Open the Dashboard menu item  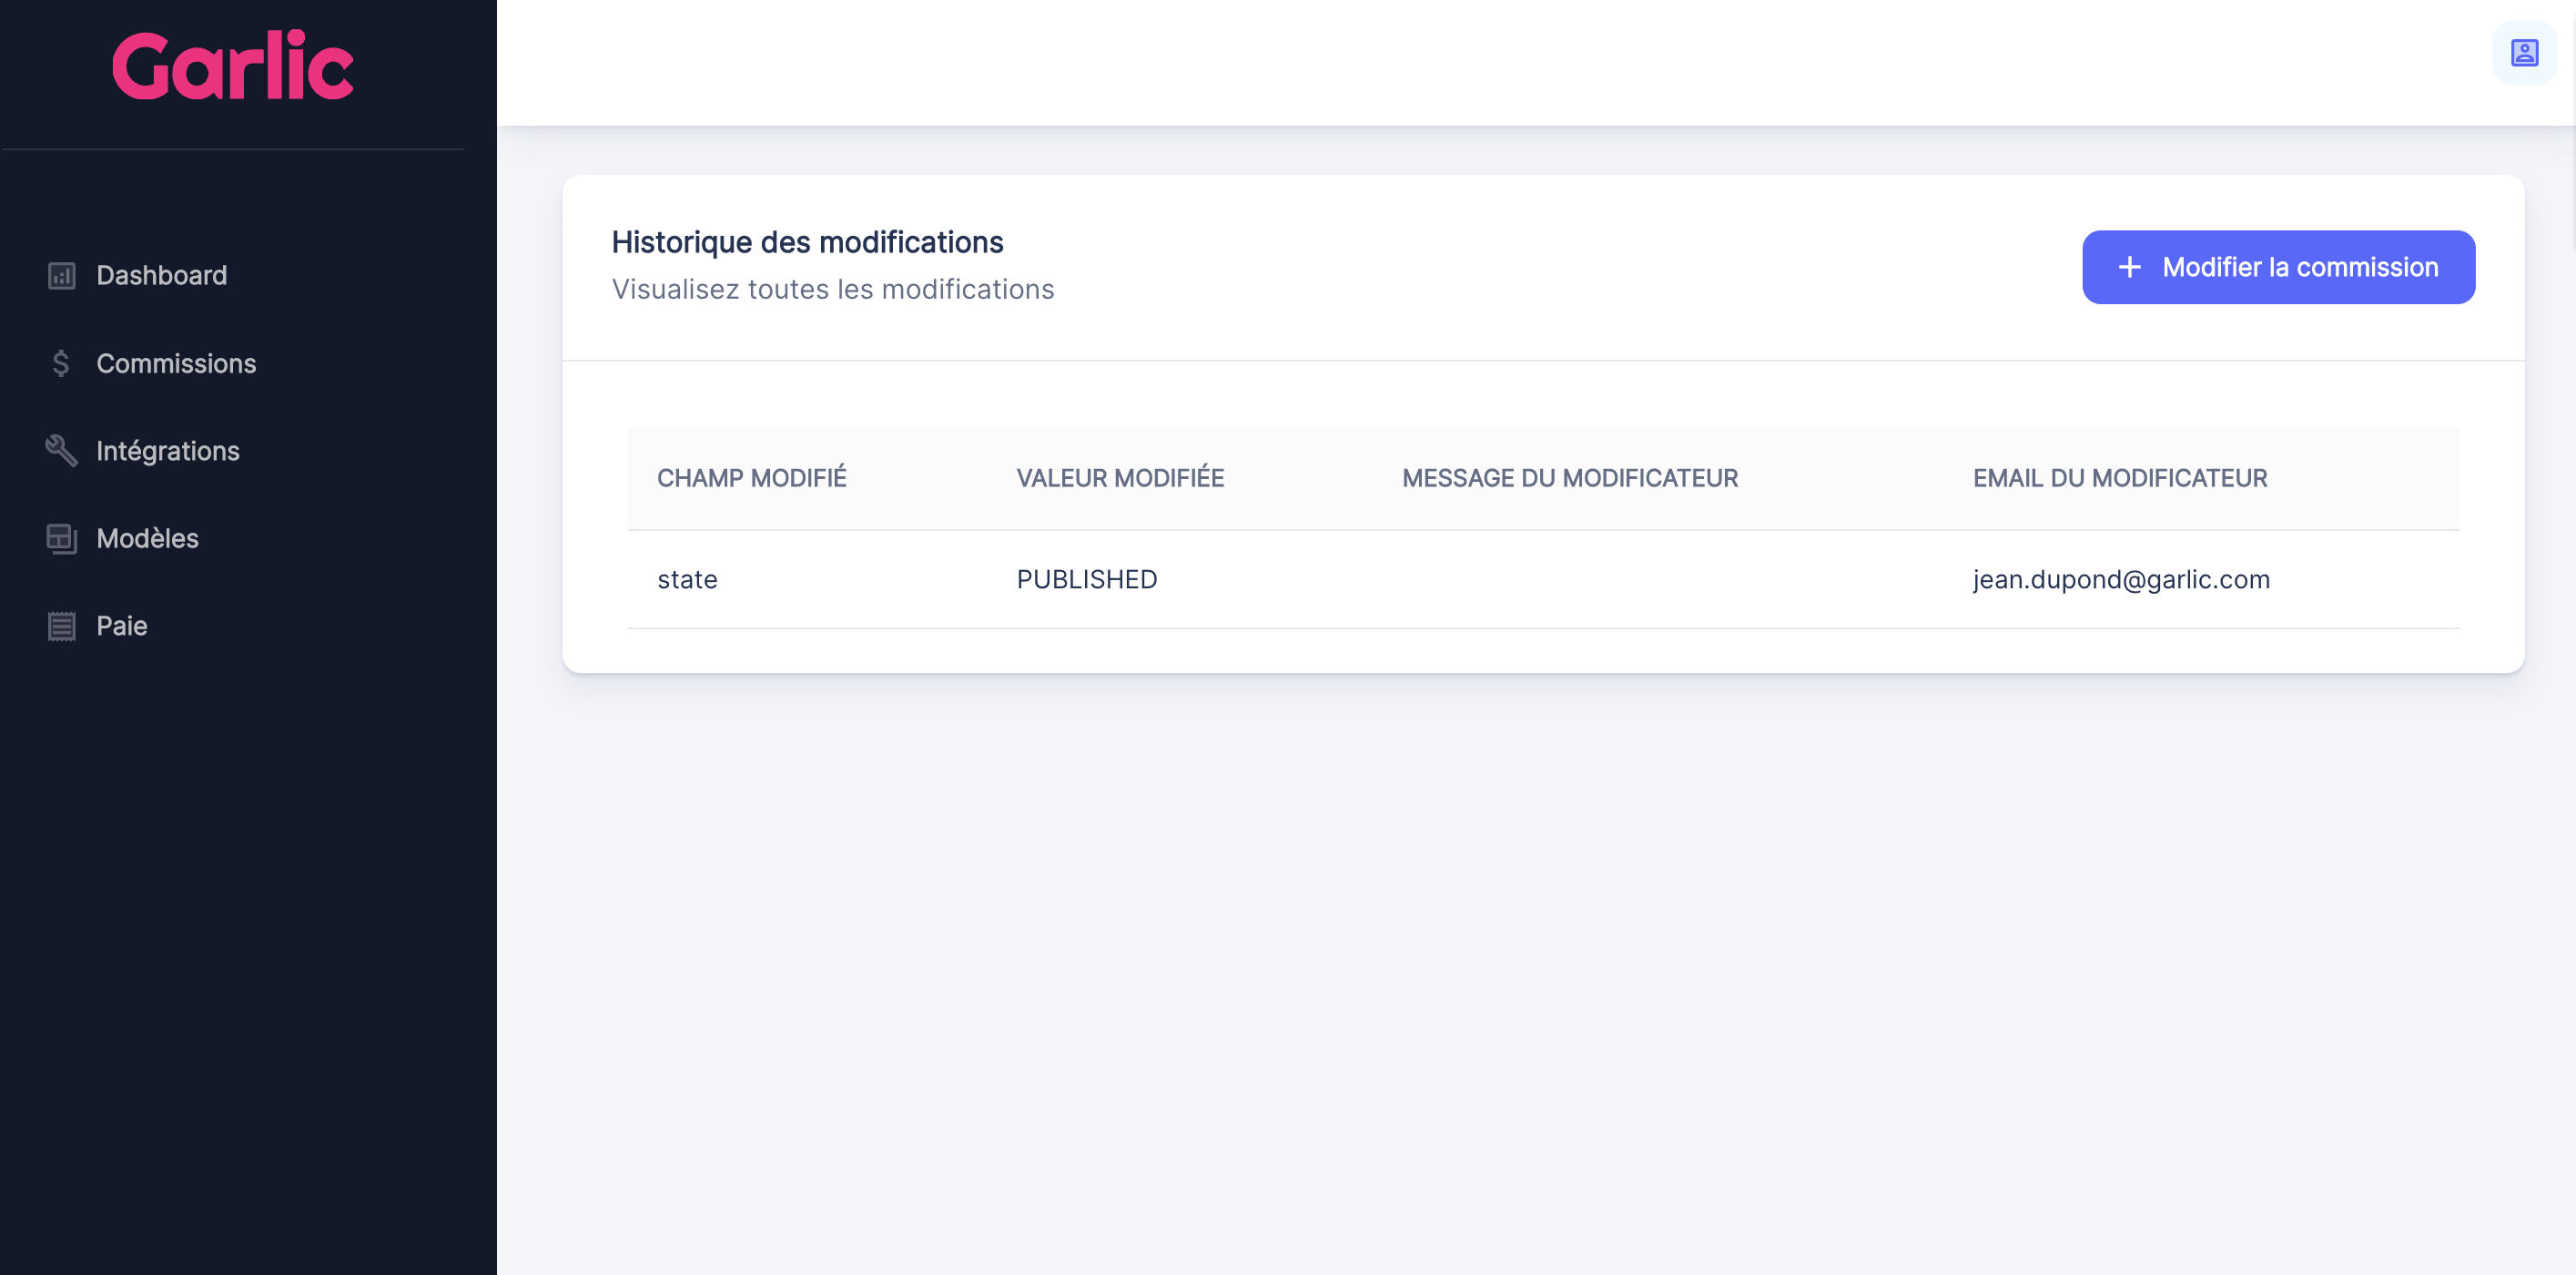[161, 275]
